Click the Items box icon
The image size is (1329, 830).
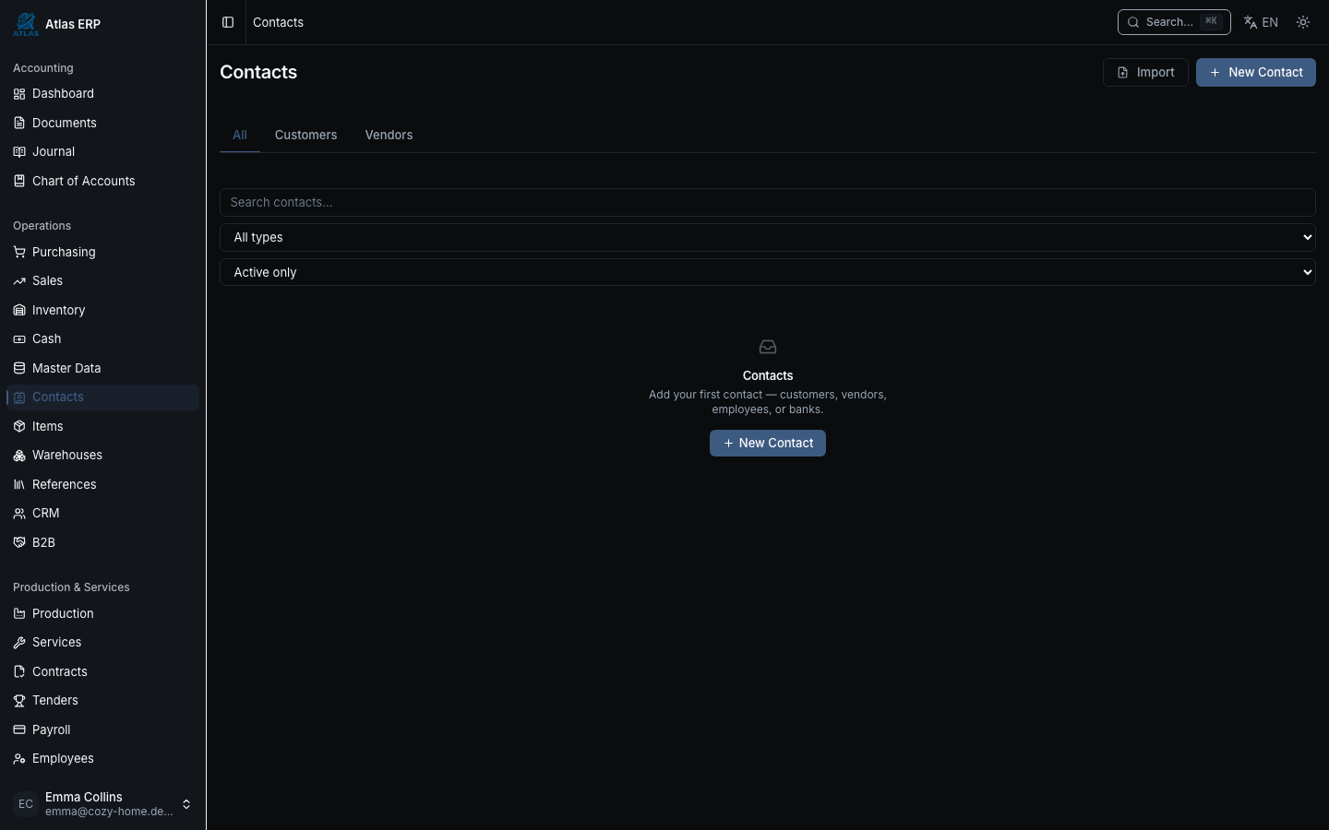(x=19, y=426)
